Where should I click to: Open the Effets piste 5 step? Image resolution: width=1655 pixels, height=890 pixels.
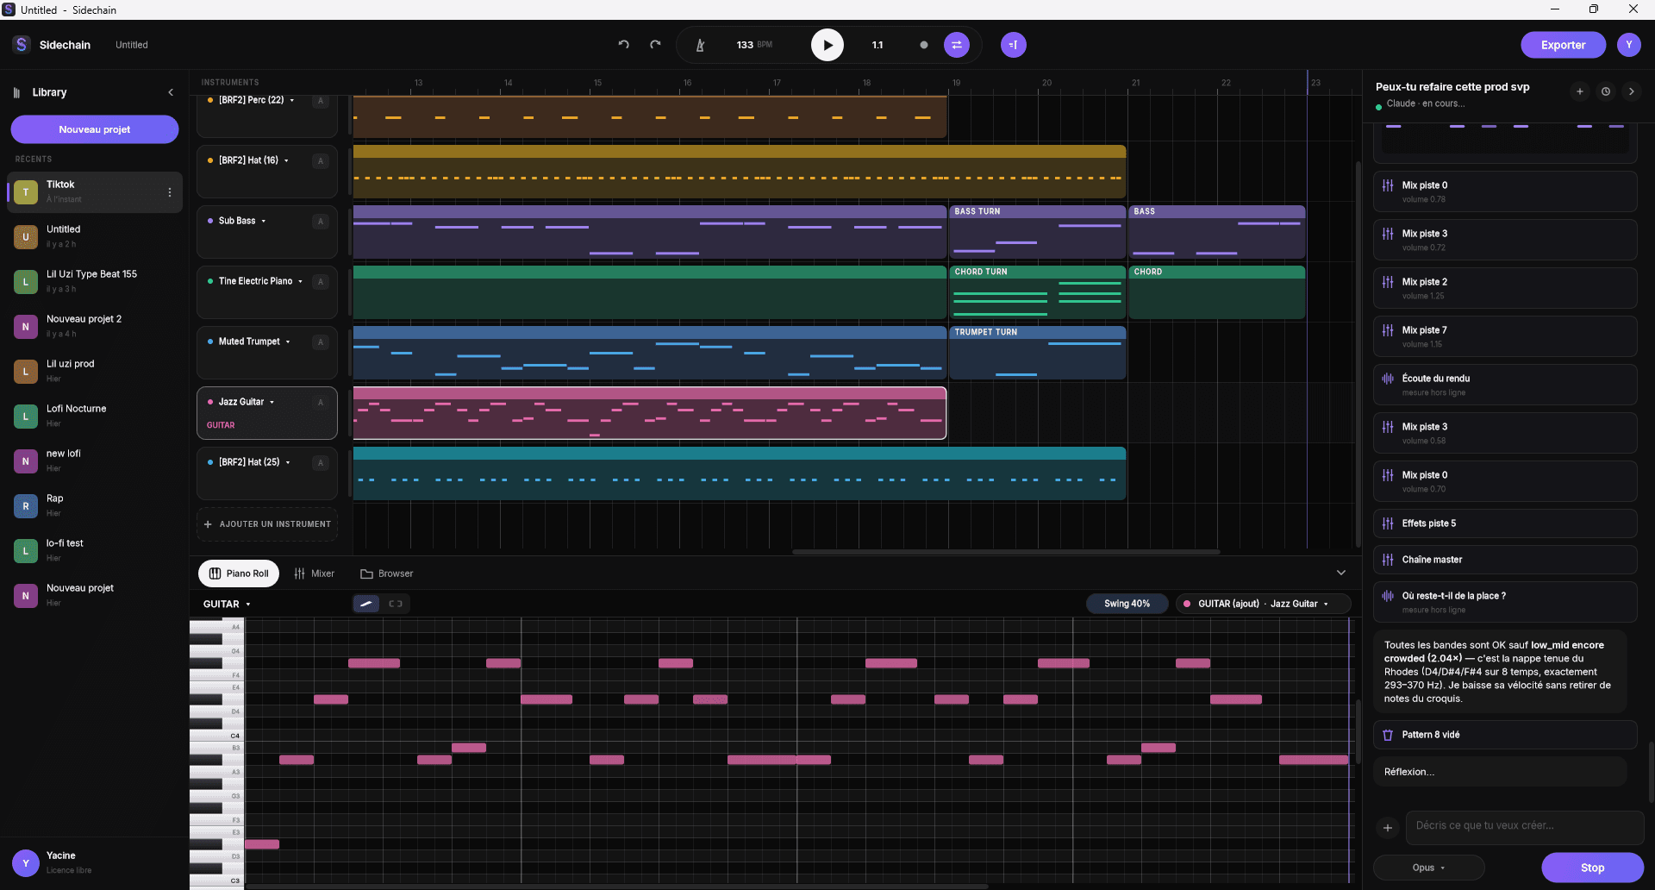pos(1505,523)
